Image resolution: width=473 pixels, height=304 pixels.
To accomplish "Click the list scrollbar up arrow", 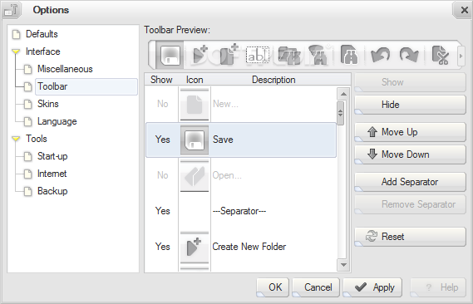I will coord(343,94).
